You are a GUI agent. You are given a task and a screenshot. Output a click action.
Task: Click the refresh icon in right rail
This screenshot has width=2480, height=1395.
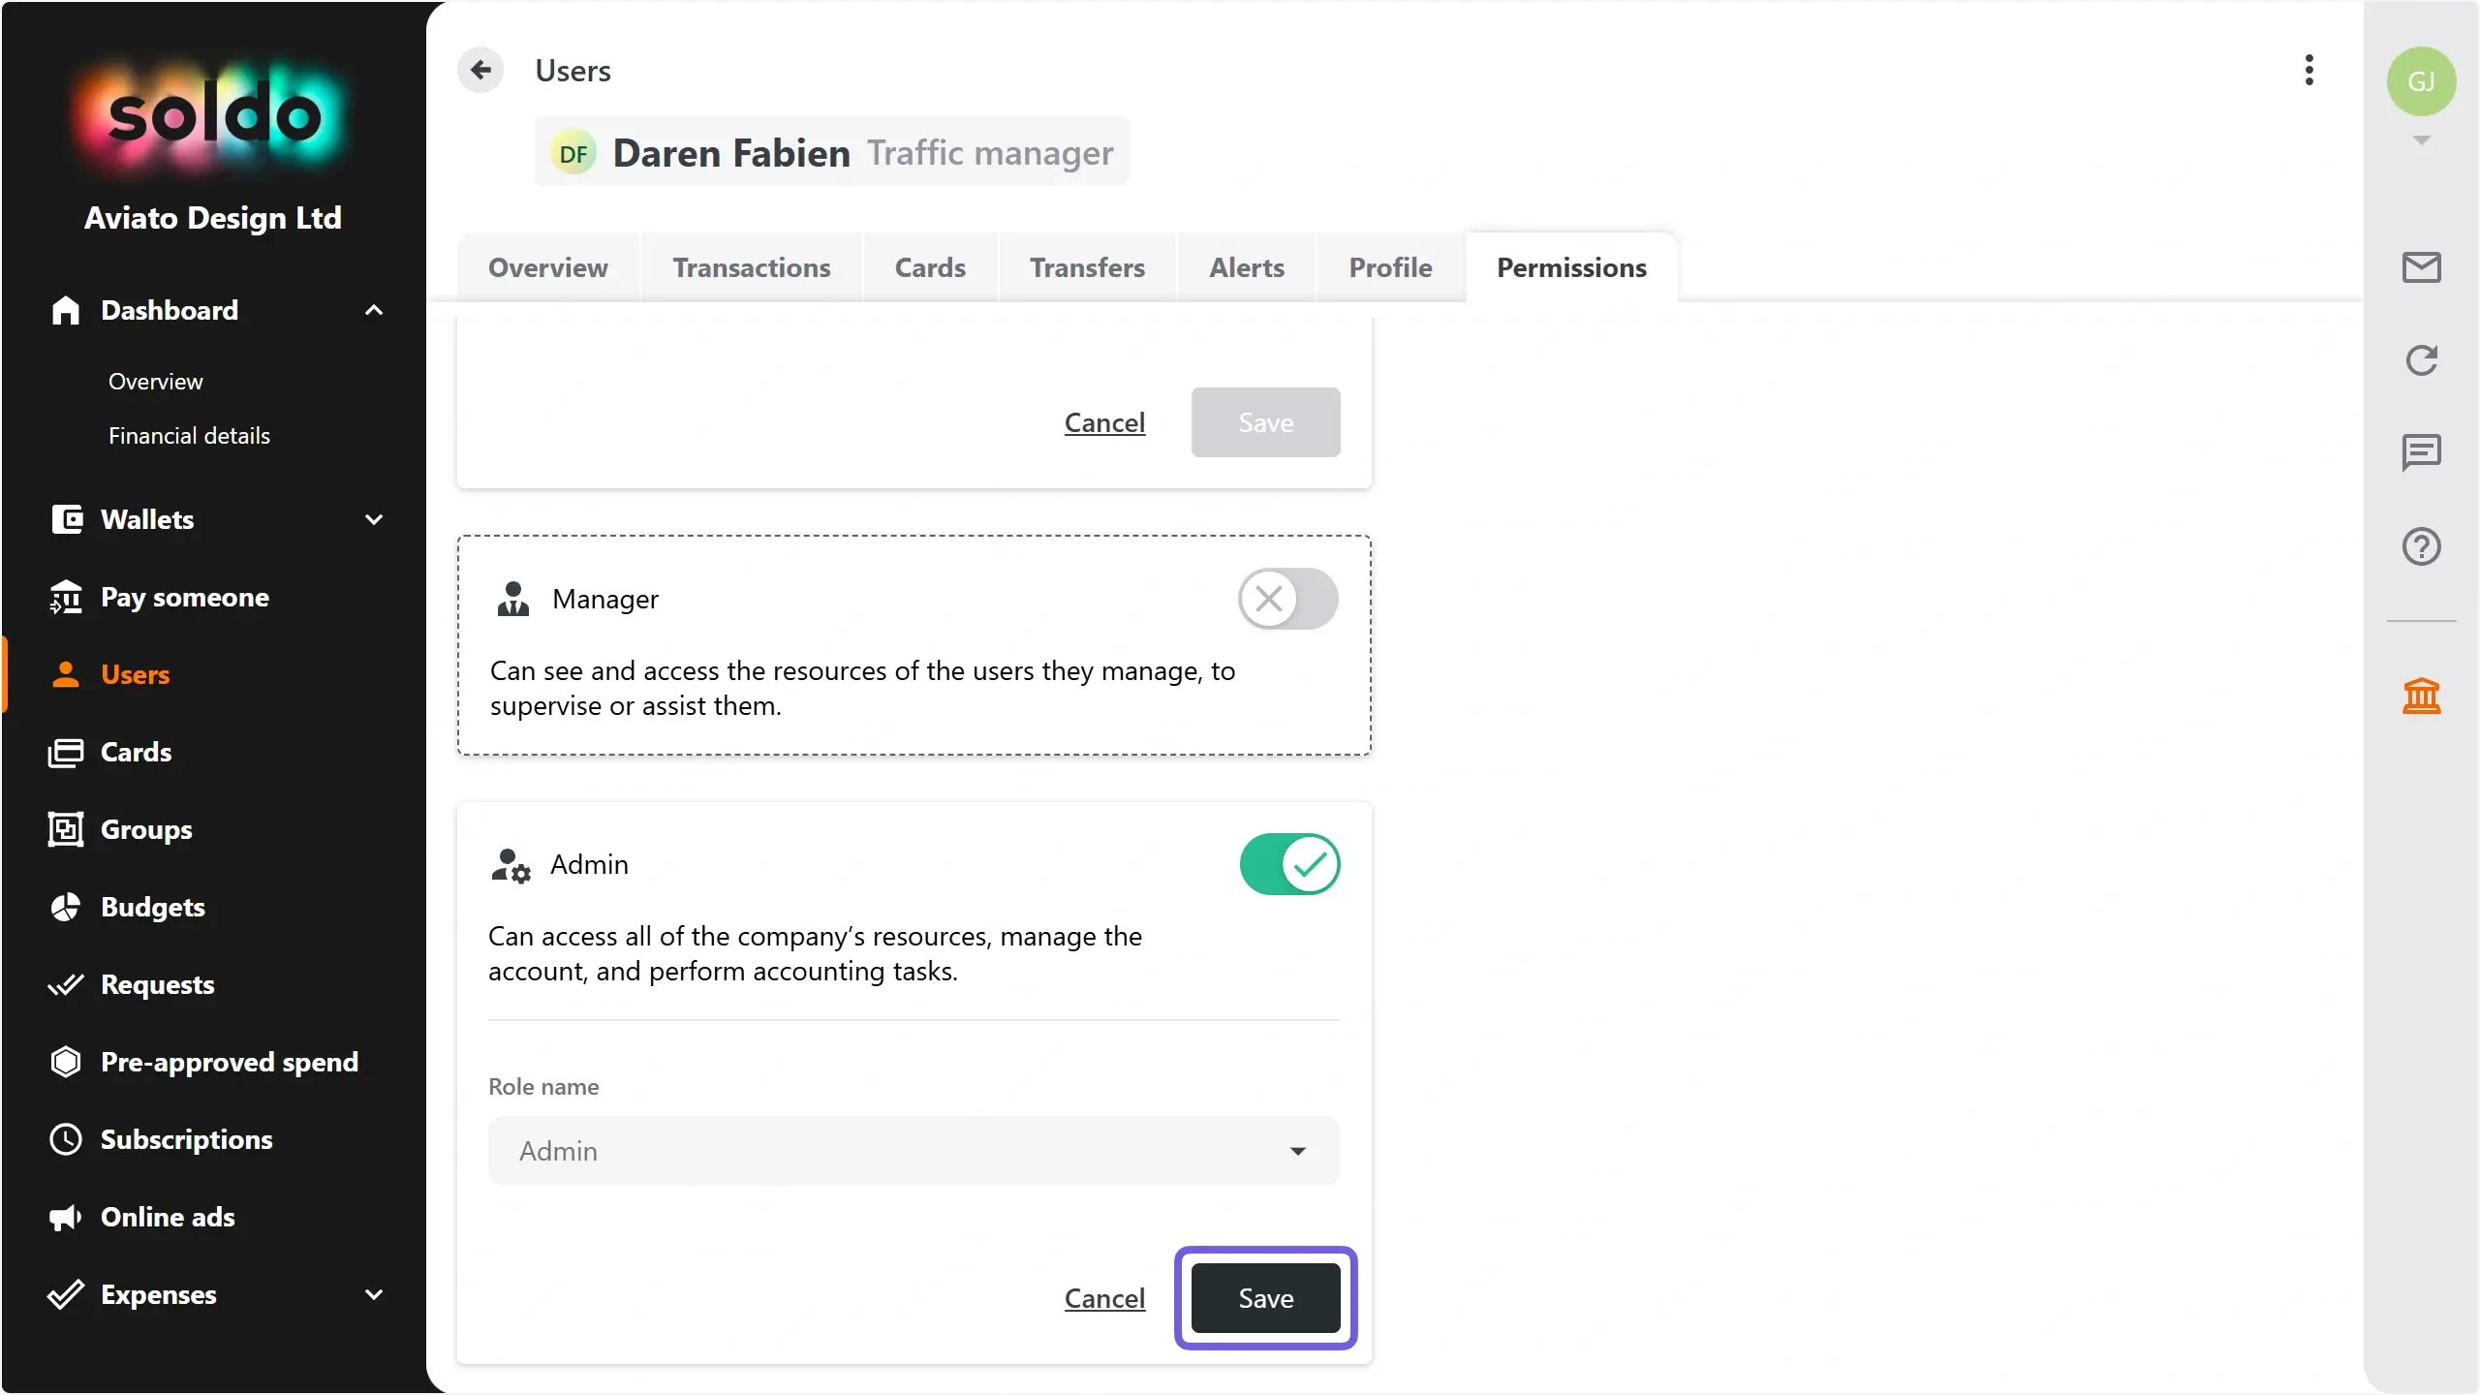(2421, 360)
